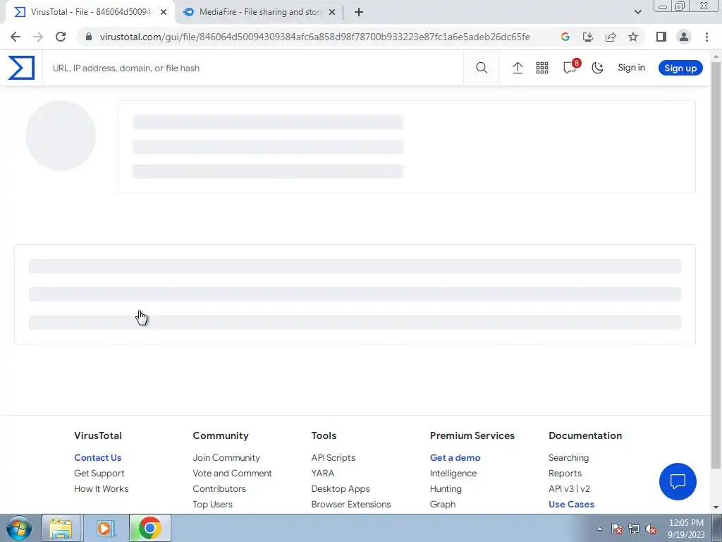Image resolution: width=722 pixels, height=542 pixels.
Task: Click the VirusTotal sigma logo
Action: click(x=21, y=68)
